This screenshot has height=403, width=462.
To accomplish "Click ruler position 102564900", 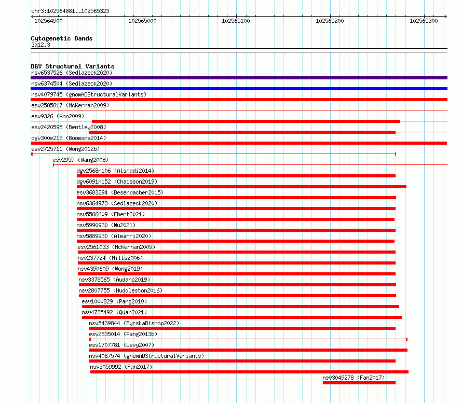I will point(48,21).
